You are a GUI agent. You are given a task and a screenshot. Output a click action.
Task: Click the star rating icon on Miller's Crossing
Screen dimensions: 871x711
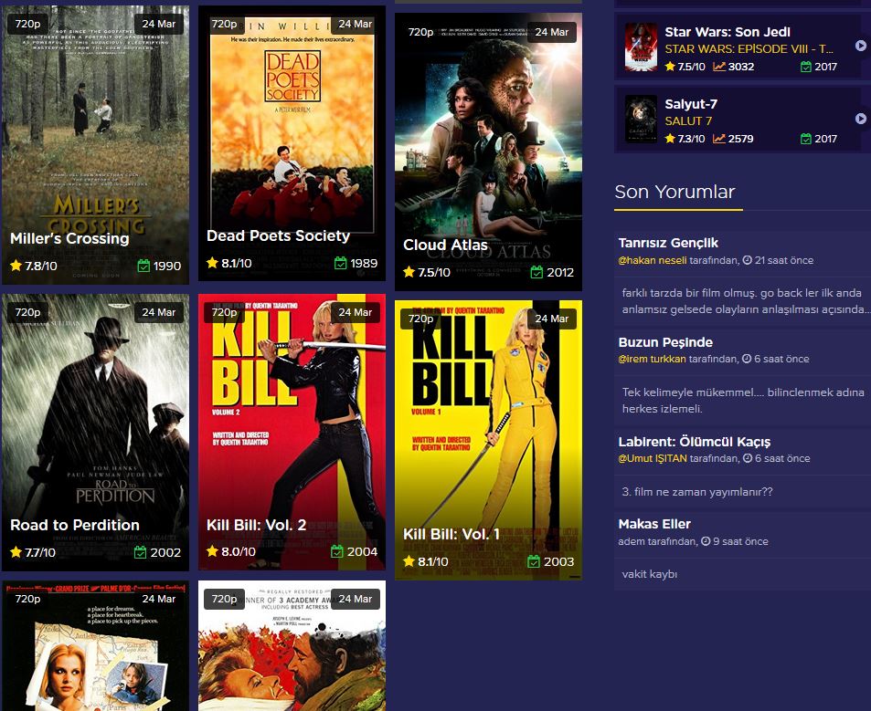[x=16, y=266]
